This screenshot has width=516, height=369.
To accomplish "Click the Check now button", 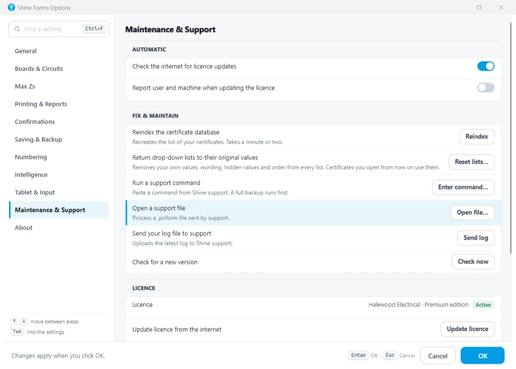I will click(473, 262).
